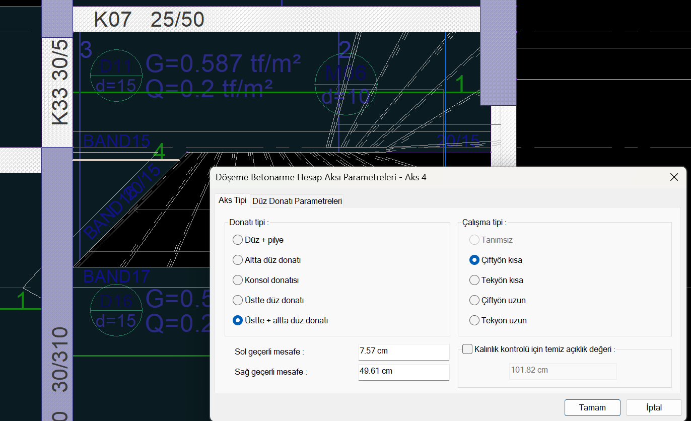Select the Üstte düz donatı option

click(238, 301)
